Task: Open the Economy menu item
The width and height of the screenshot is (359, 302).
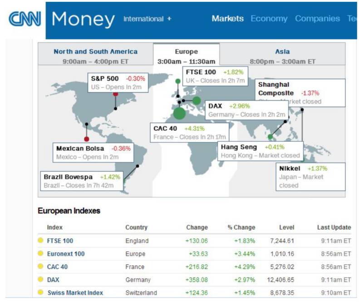Action: 269,19
